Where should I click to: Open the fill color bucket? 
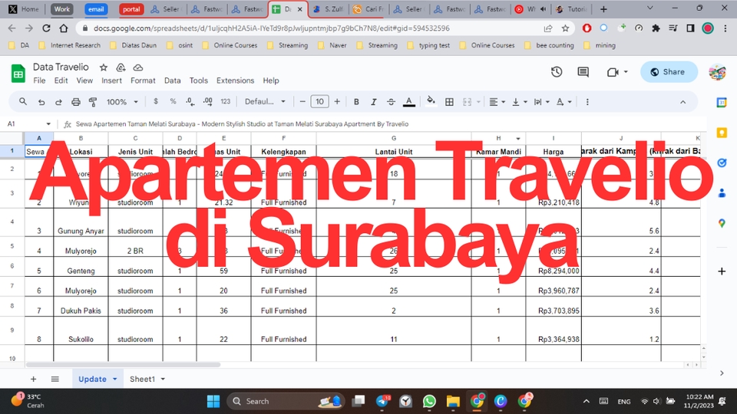431,101
